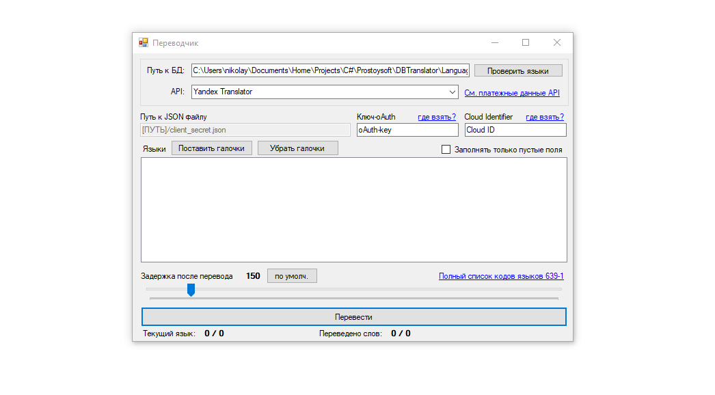Open 'Полный список кодов языков 639-1' link

(x=501, y=276)
